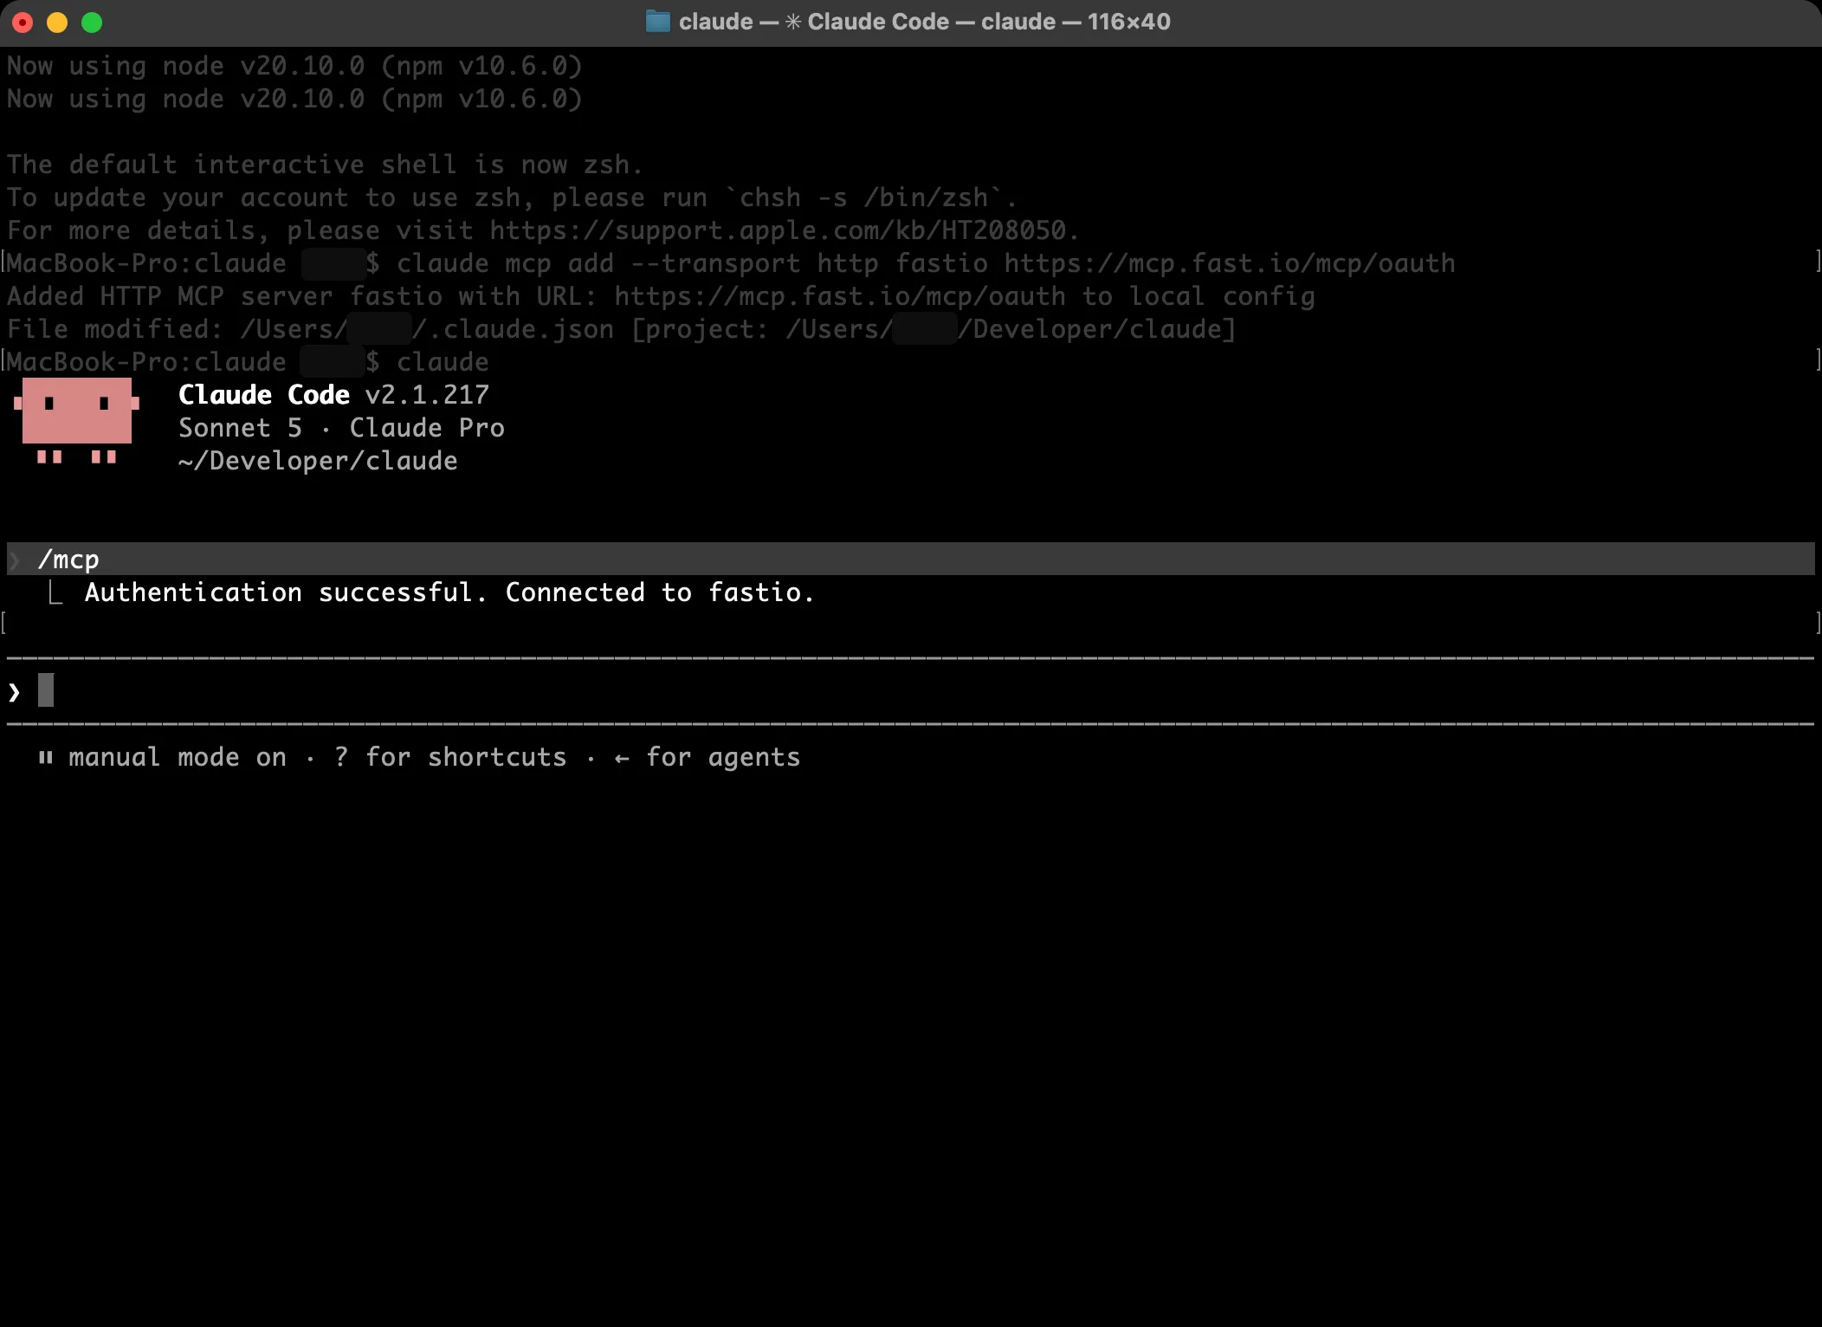
Task: Click the pause icon beside manual mode
Action: tap(46, 758)
